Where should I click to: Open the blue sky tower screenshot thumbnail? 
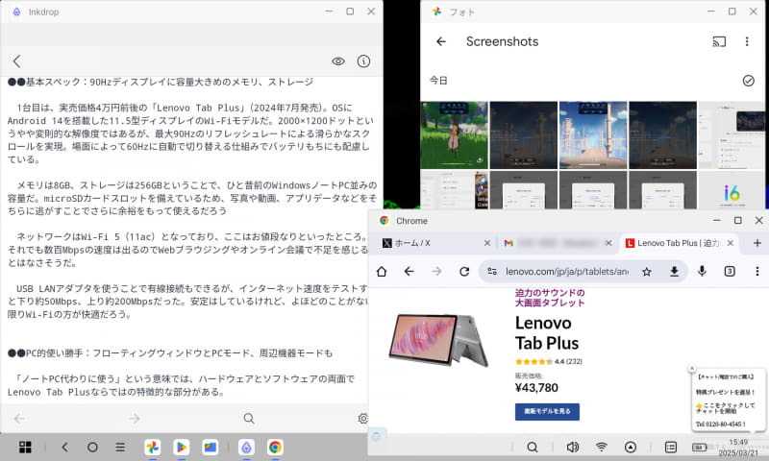[x=593, y=135]
